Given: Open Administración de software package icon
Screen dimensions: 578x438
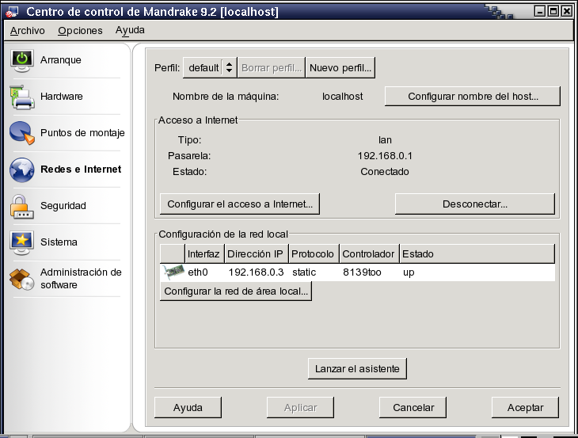Looking at the screenshot, I should point(22,279).
